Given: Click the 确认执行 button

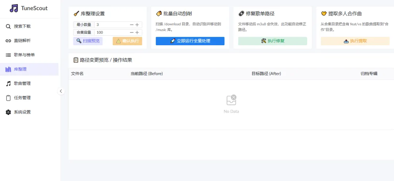Looking at the screenshot, I should click(127, 41).
